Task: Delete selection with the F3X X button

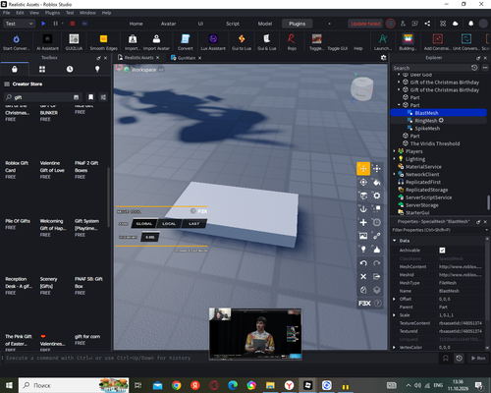Action: pos(363,276)
